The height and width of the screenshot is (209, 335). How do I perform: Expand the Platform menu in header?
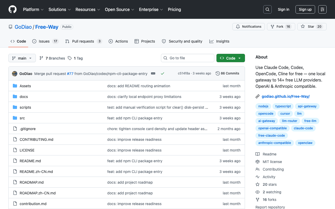[33, 9]
